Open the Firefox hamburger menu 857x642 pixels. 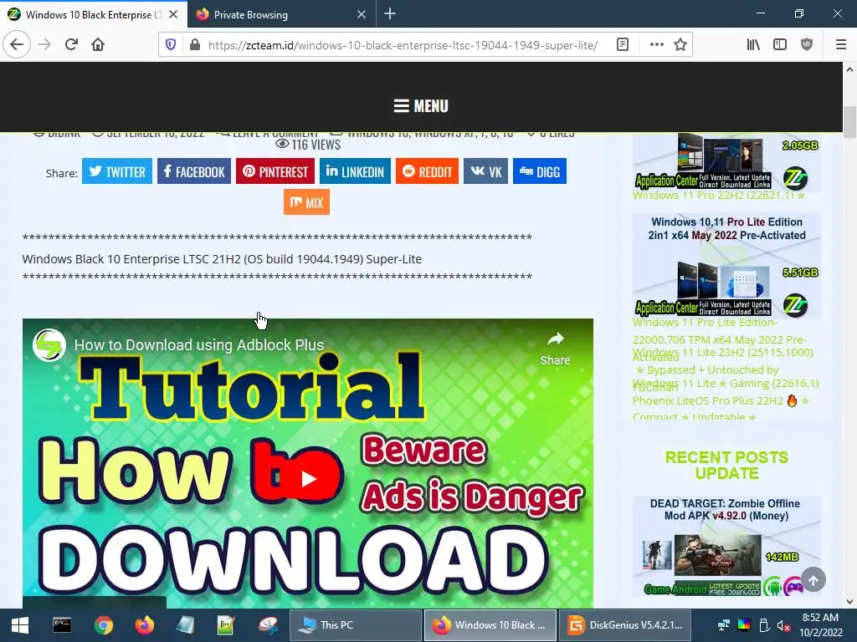841,44
